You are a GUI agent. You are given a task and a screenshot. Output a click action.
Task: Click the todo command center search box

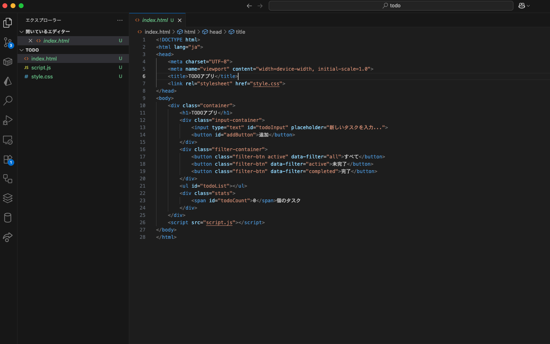point(391,6)
